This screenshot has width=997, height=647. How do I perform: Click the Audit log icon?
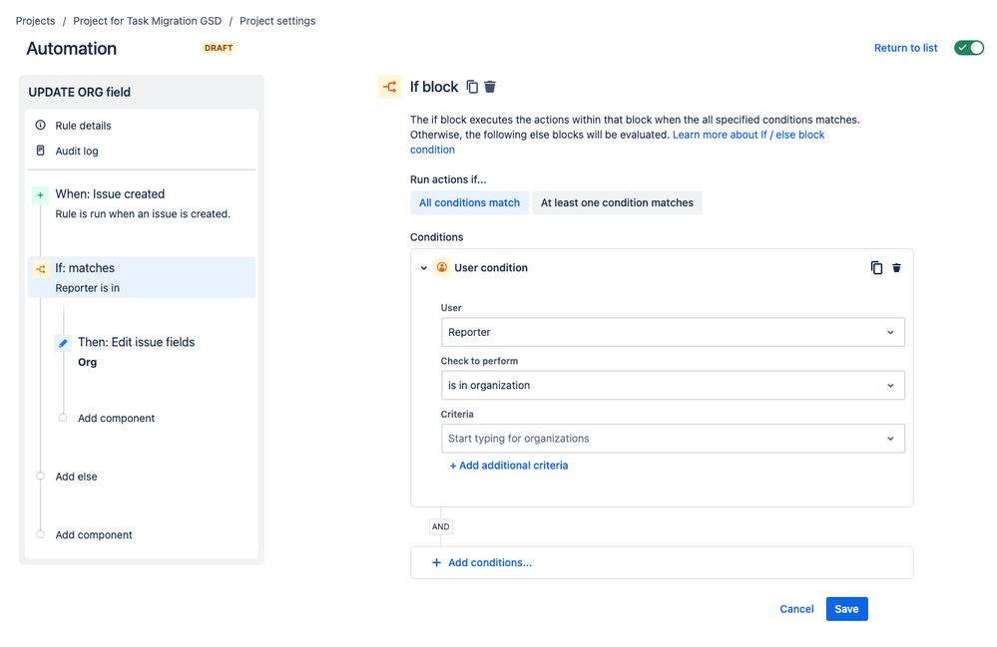pyautogui.click(x=41, y=151)
